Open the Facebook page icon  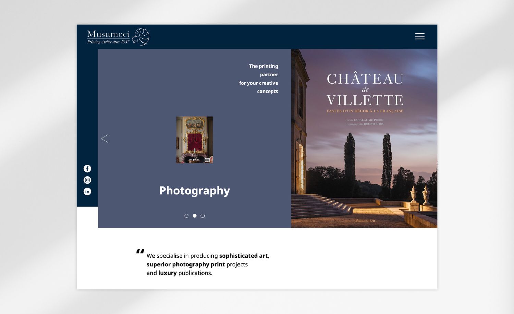click(87, 169)
